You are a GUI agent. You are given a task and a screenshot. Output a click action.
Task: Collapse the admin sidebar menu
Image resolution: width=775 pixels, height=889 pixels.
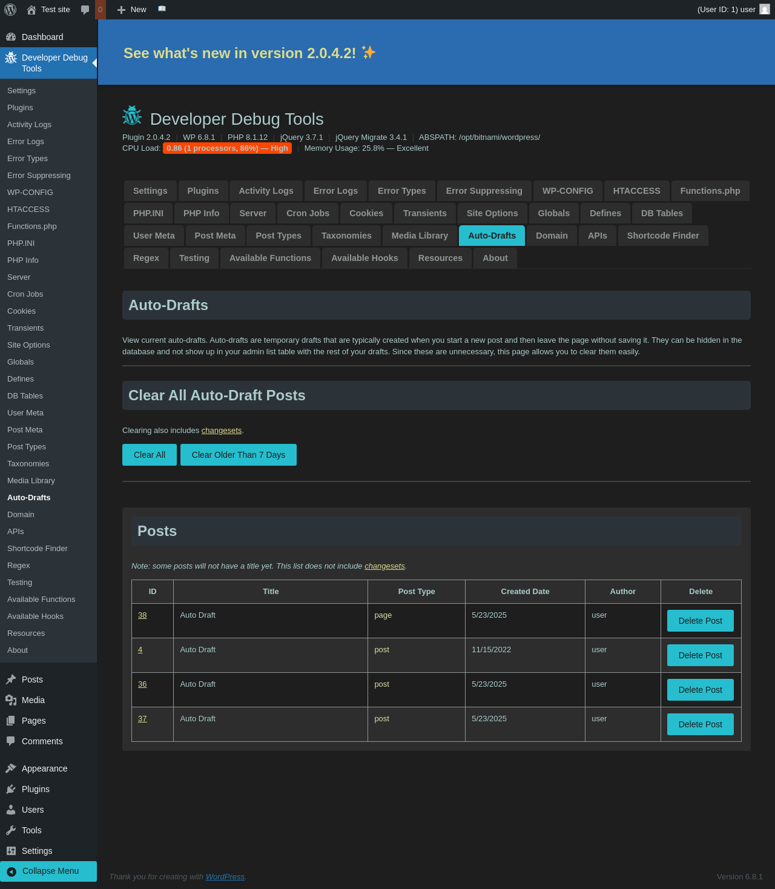(x=48, y=871)
